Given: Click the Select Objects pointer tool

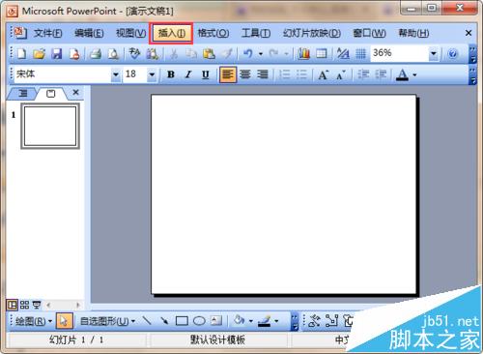Looking at the screenshot, I should point(65,321).
